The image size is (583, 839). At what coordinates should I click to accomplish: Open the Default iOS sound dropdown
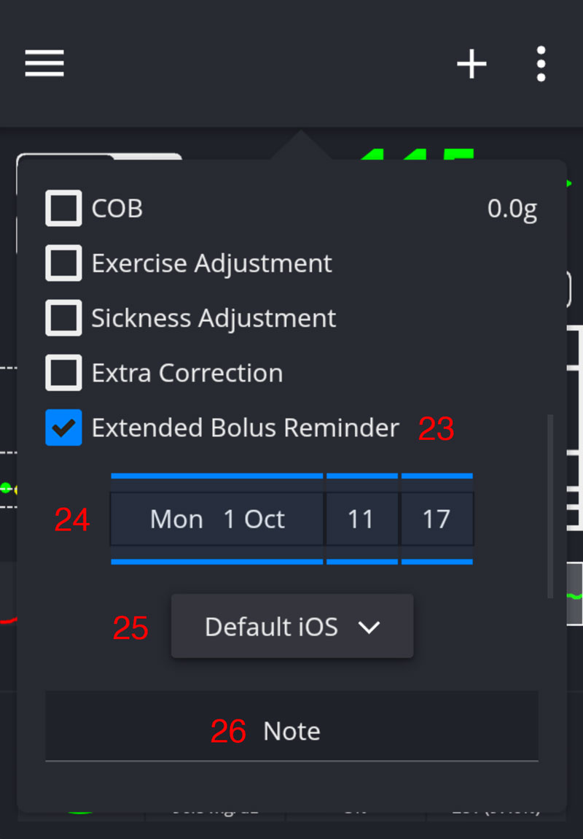[x=291, y=627]
